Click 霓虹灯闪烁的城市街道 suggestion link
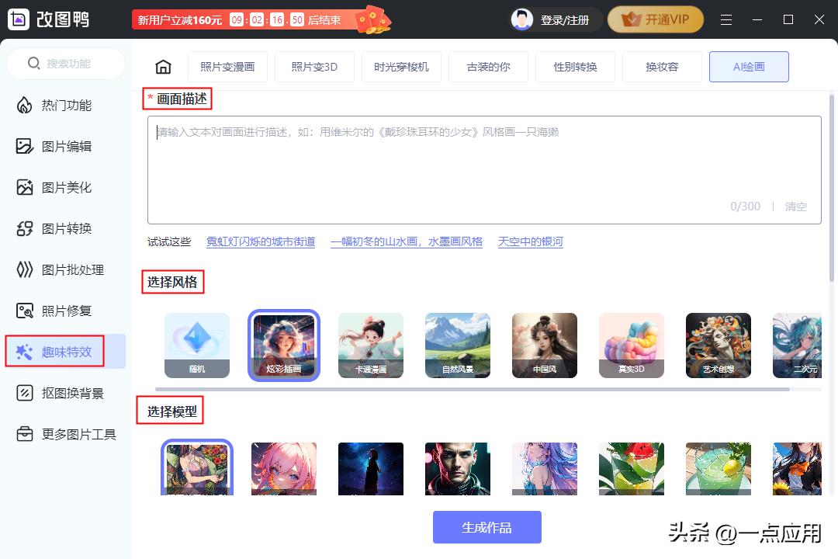 point(261,241)
